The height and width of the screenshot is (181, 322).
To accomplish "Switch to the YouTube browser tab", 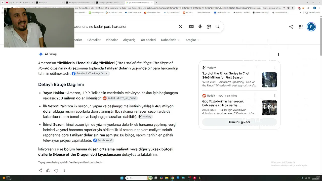I will point(19,3).
